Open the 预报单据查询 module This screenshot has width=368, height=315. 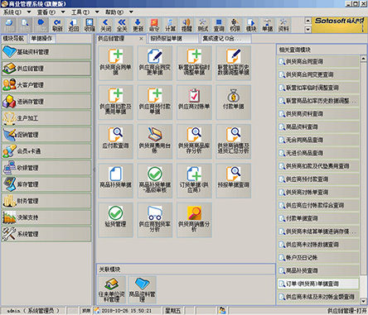pos(234,180)
